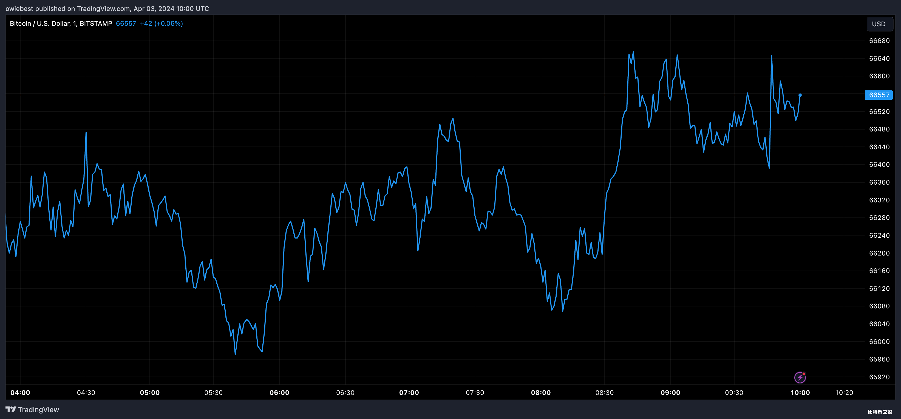Click the 66557 last value in legend
901x419 pixels.
click(x=126, y=23)
